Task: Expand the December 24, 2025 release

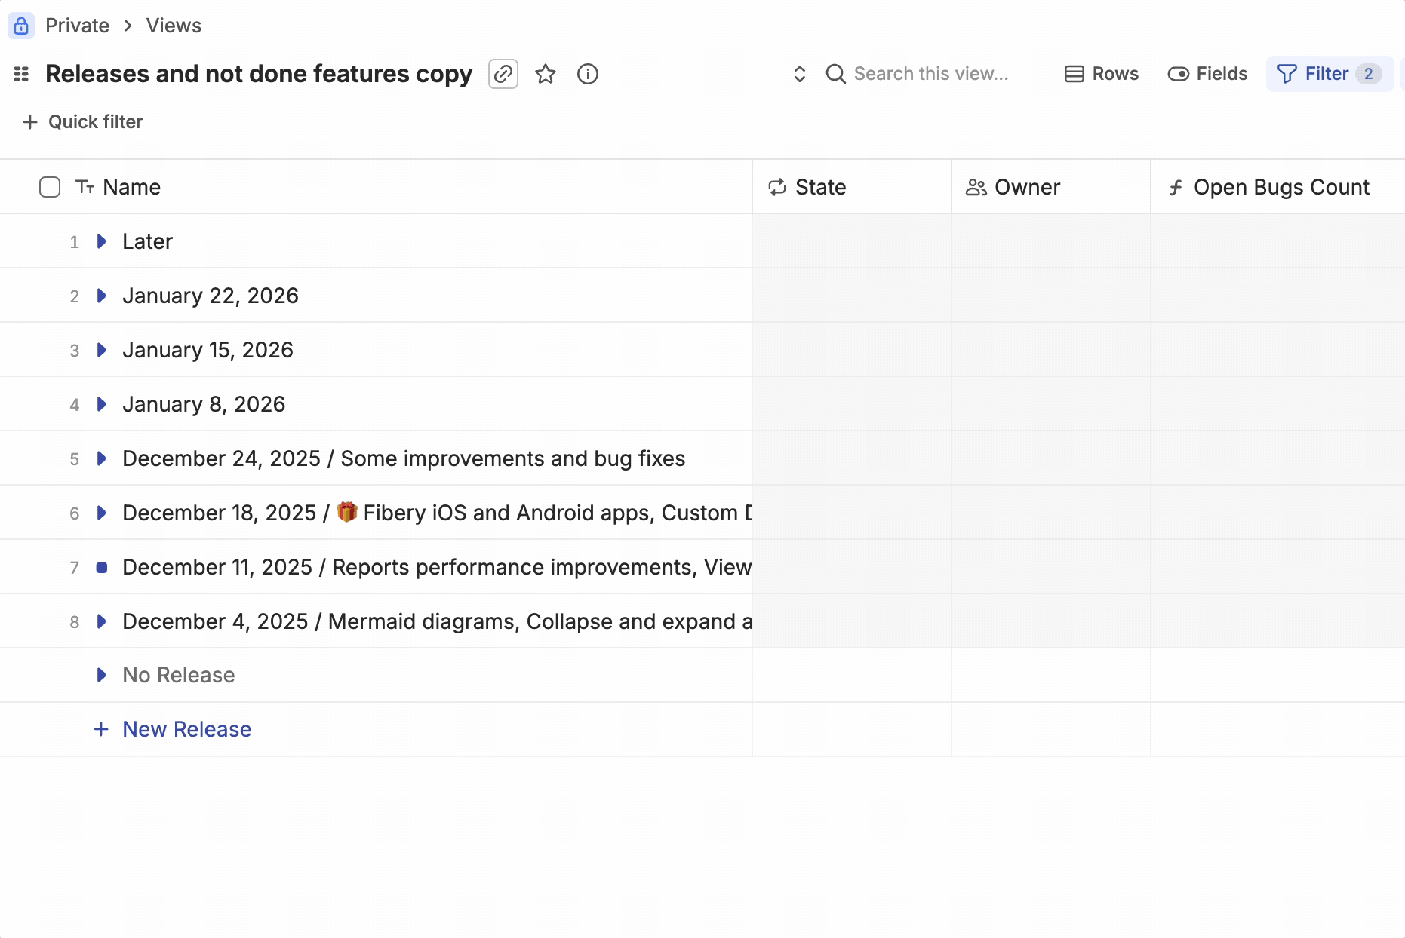Action: pyautogui.click(x=102, y=458)
